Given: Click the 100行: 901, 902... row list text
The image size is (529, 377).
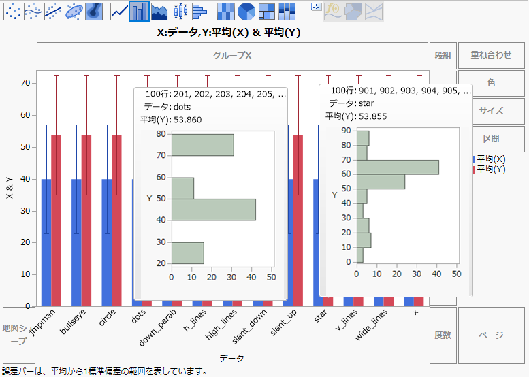Looking at the screenshot, I should click(401, 91).
